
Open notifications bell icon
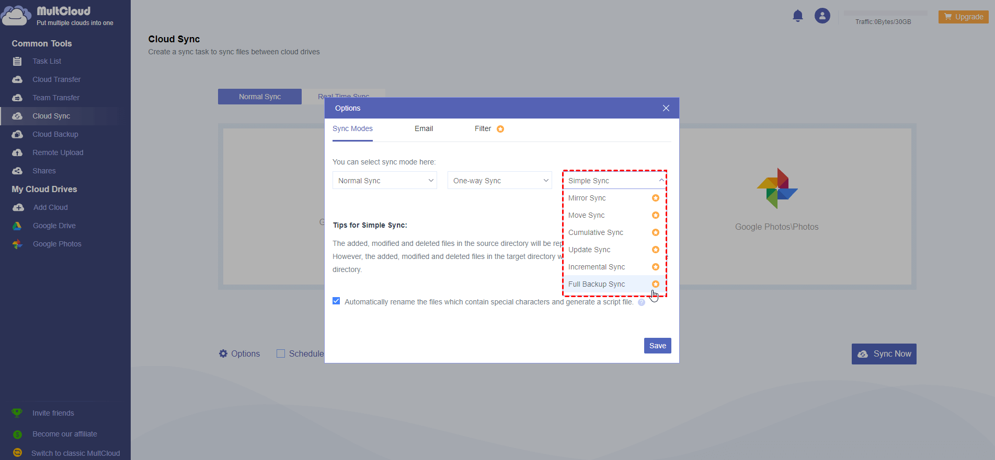pyautogui.click(x=798, y=16)
